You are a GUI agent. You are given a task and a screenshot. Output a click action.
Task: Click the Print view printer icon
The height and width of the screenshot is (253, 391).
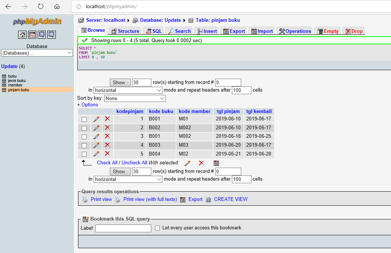(84, 199)
